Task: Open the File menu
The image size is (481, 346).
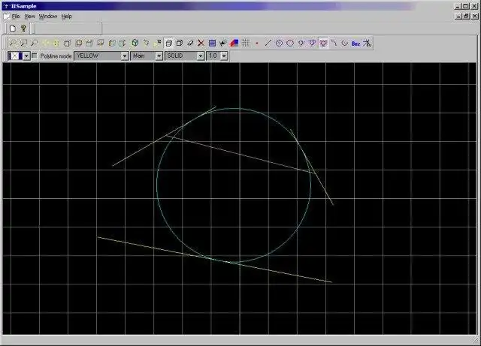Action: click(x=16, y=17)
